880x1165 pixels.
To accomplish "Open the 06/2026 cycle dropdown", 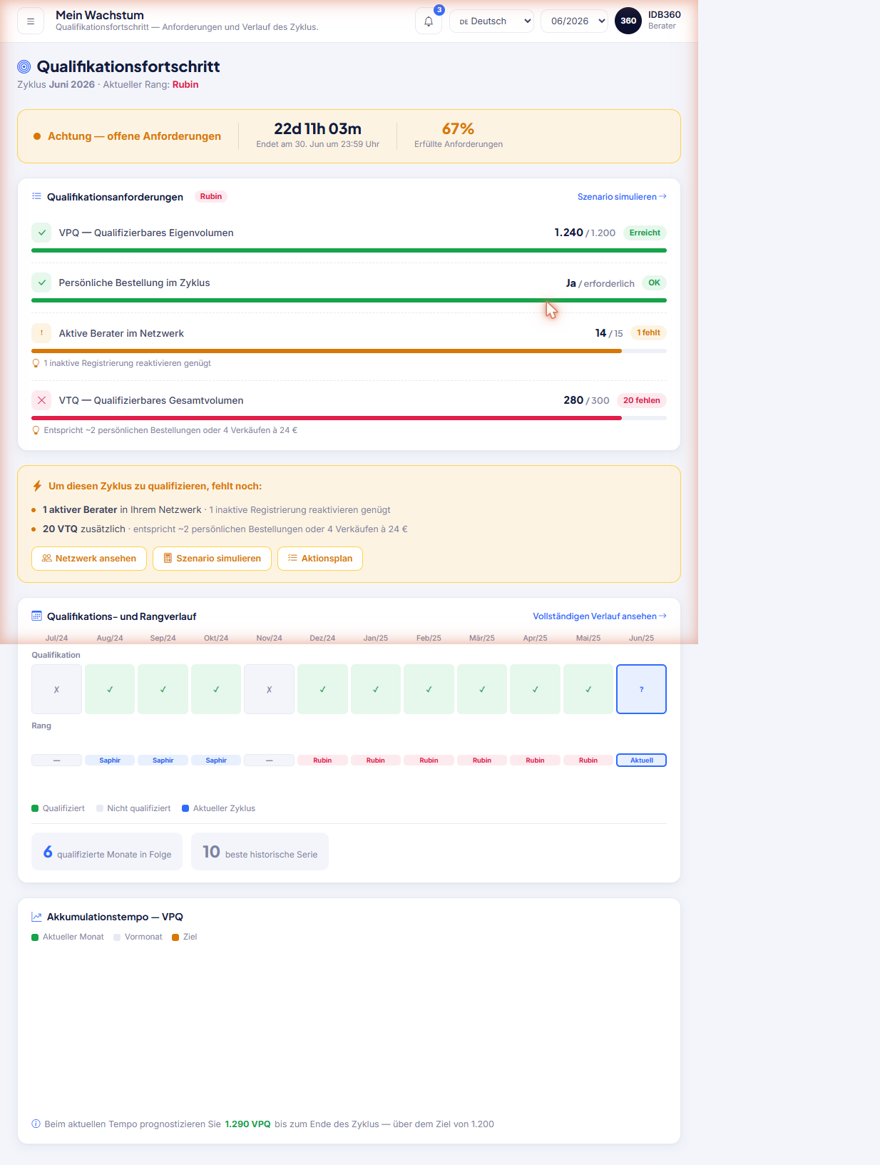I will [575, 21].
